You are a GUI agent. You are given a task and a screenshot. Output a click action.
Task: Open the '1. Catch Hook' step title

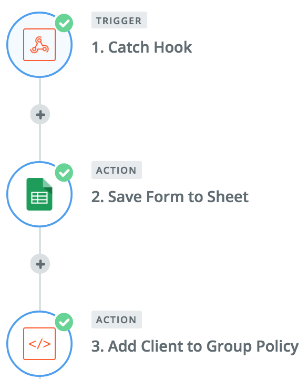tap(142, 47)
